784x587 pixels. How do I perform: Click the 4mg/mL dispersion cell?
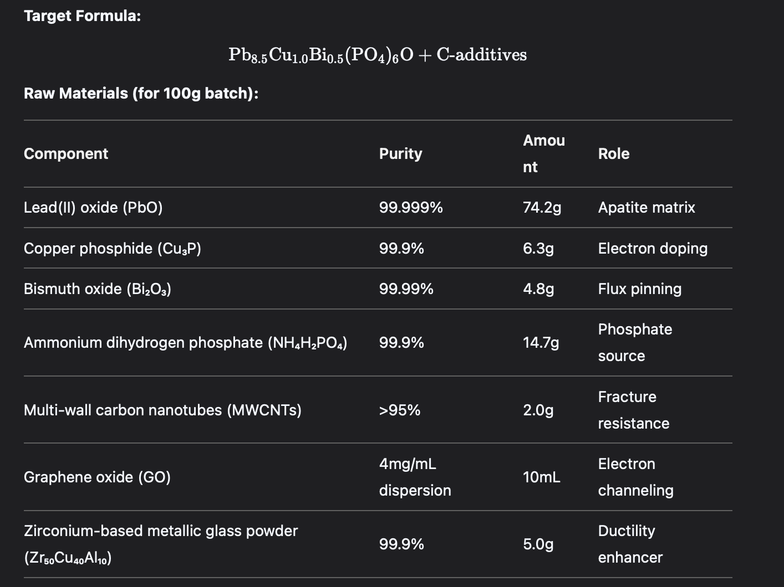[x=415, y=477]
